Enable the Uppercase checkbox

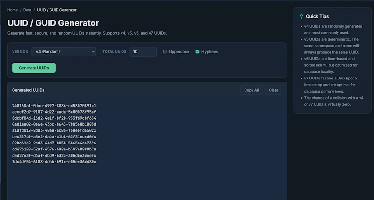pyautogui.click(x=165, y=52)
